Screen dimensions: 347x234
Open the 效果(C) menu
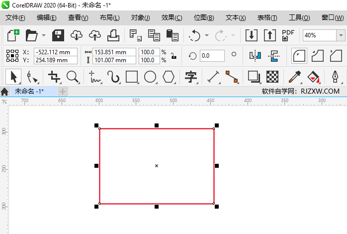click(x=172, y=17)
